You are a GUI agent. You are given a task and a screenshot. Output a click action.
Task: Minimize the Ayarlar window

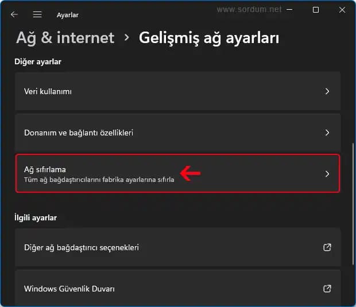288,10
